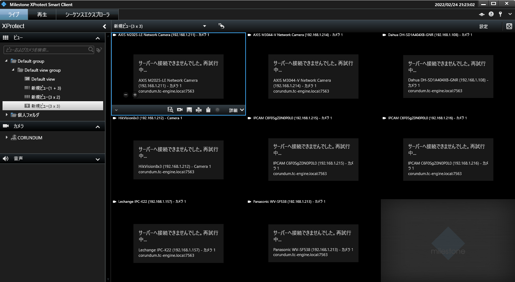The height and width of the screenshot is (282, 515).
Task: Open search recordings filmstrip icon
Action: click(171, 110)
